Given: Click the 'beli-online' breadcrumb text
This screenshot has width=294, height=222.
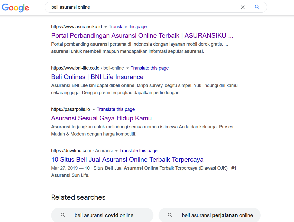Looking at the screenshot, I should (114, 68).
